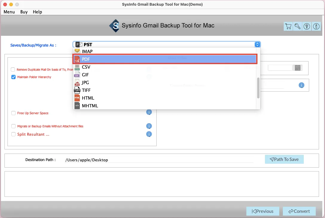
Task: Choose HTML from the format list
Action: [x=165, y=98]
